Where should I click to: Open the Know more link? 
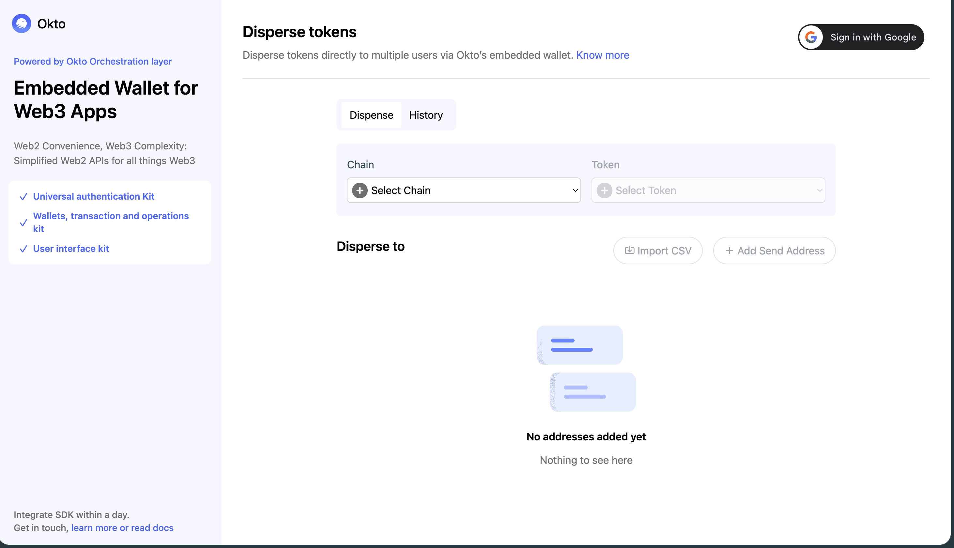click(603, 55)
